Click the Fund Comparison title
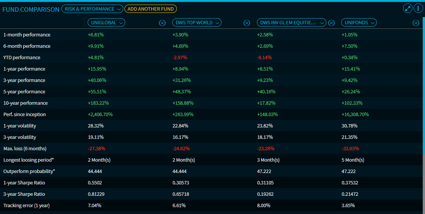This screenshot has height=214, width=425. 31,9
